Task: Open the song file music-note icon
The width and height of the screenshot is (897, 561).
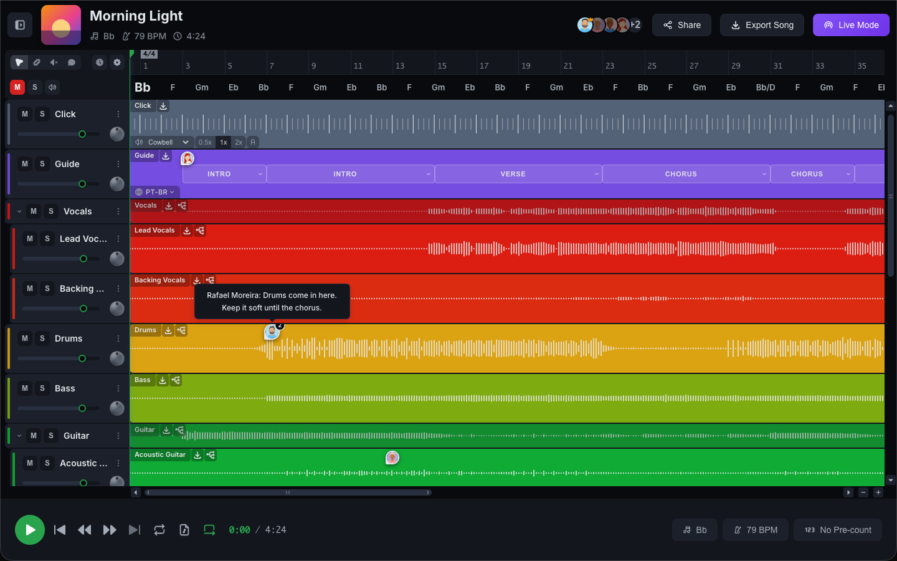Action: pos(184,530)
